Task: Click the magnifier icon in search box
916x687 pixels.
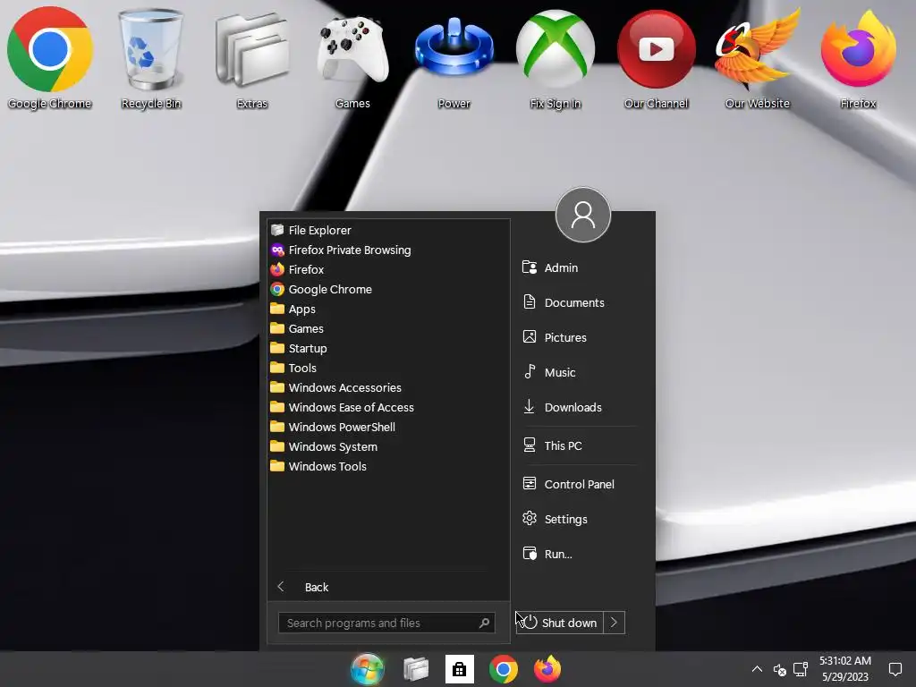Action: coord(484,623)
